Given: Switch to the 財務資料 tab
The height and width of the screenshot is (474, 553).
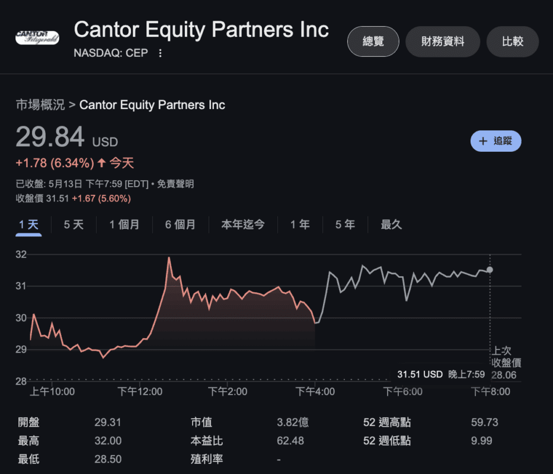Looking at the screenshot, I should tap(443, 41).
